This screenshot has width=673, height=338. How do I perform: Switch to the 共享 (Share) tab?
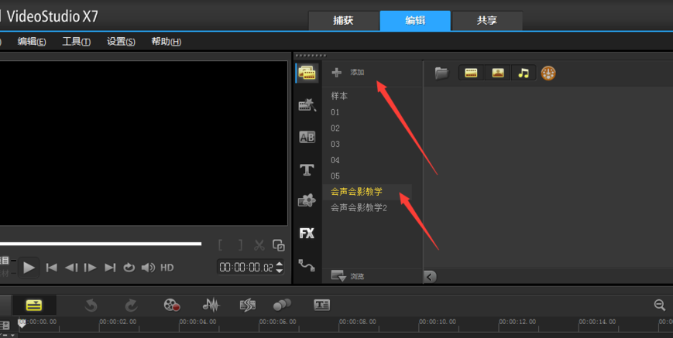tap(486, 21)
